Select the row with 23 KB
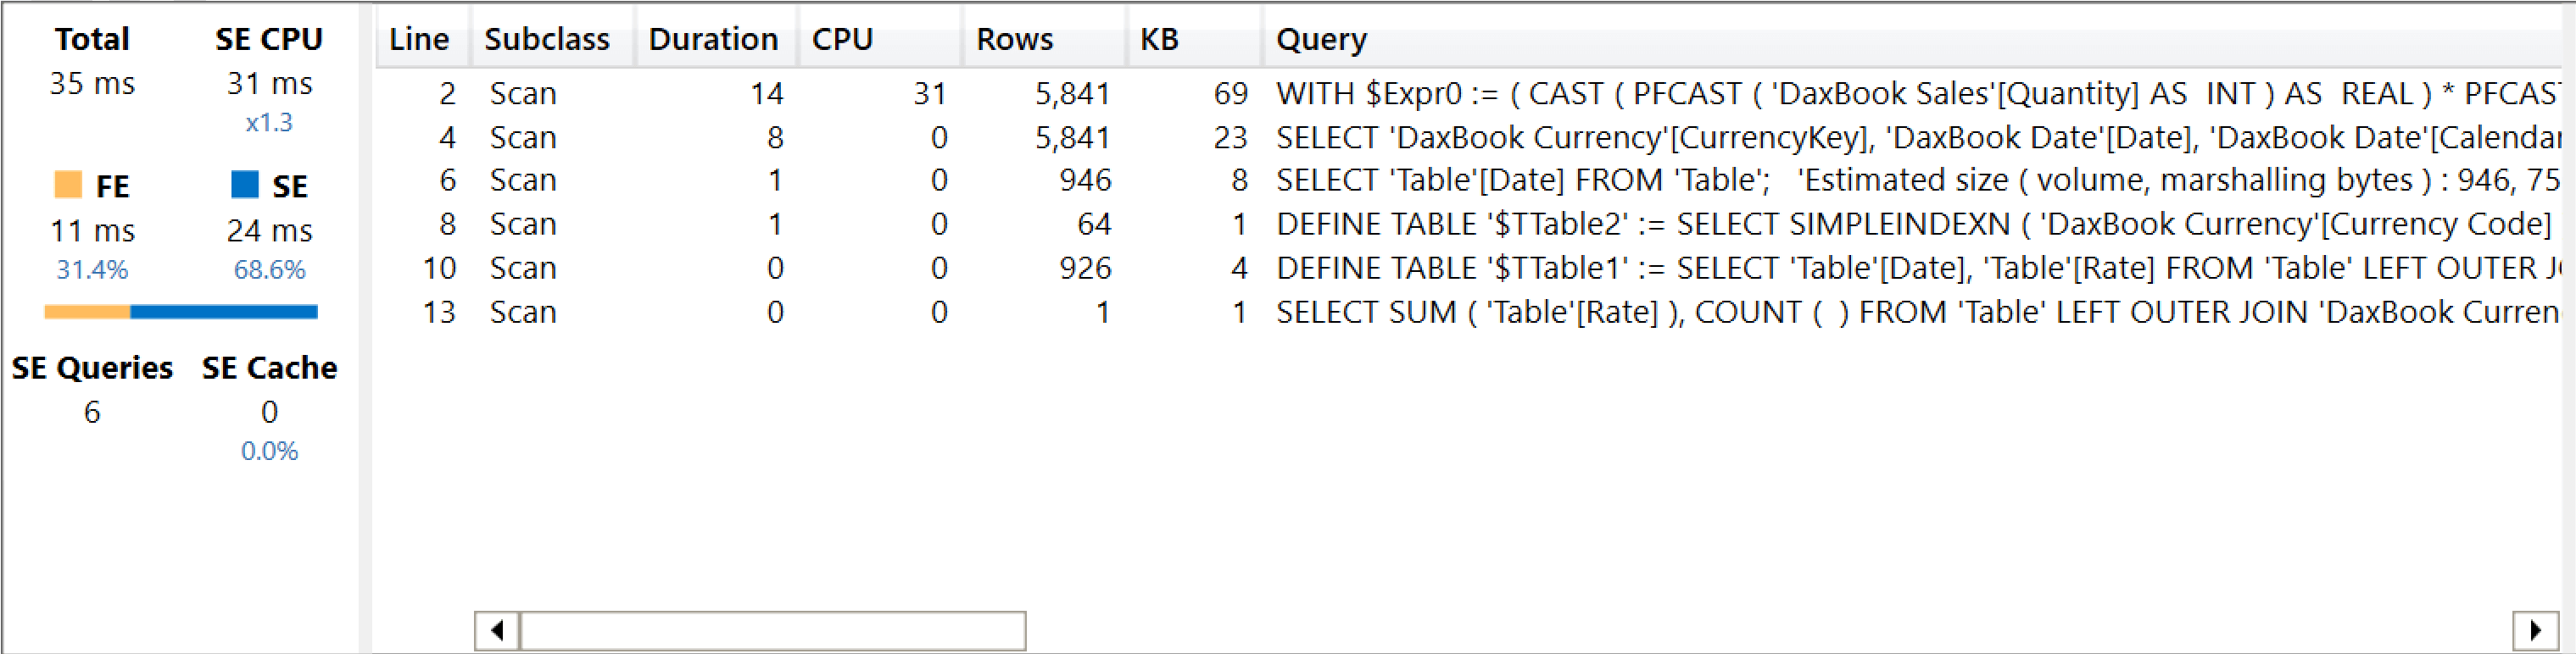This screenshot has width=2576, height=654. 1468,138
